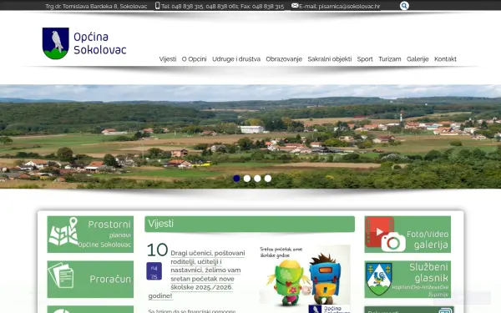This screenshot has height=313, width=501.
Task: Click the video and camera icon on Foto/Video galerija
Action: [385, 235]
